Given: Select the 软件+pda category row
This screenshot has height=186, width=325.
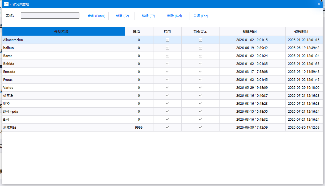Looking at the screenshot, I should [x=162, y=112].
